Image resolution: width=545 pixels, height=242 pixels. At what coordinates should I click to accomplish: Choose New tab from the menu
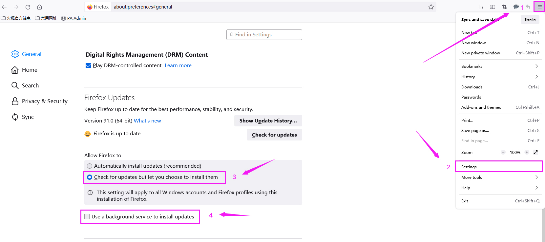(500, 32)
